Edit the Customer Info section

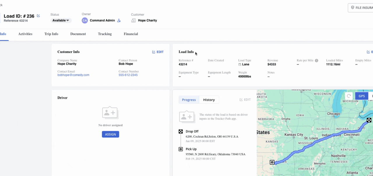point(158,52)
